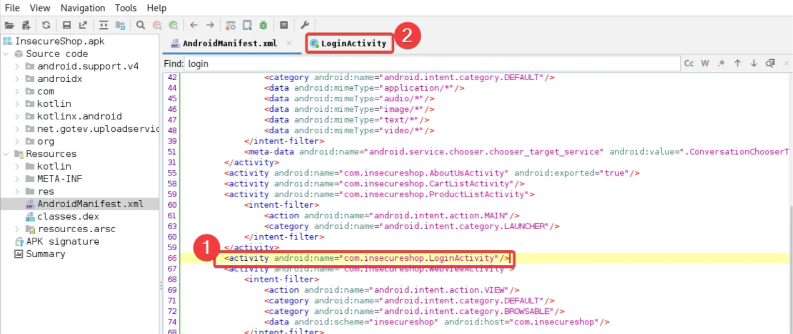Click the CartListActivity line in manifest
Viewport: 793px width, 334px height.
click(x=374, y=184)
